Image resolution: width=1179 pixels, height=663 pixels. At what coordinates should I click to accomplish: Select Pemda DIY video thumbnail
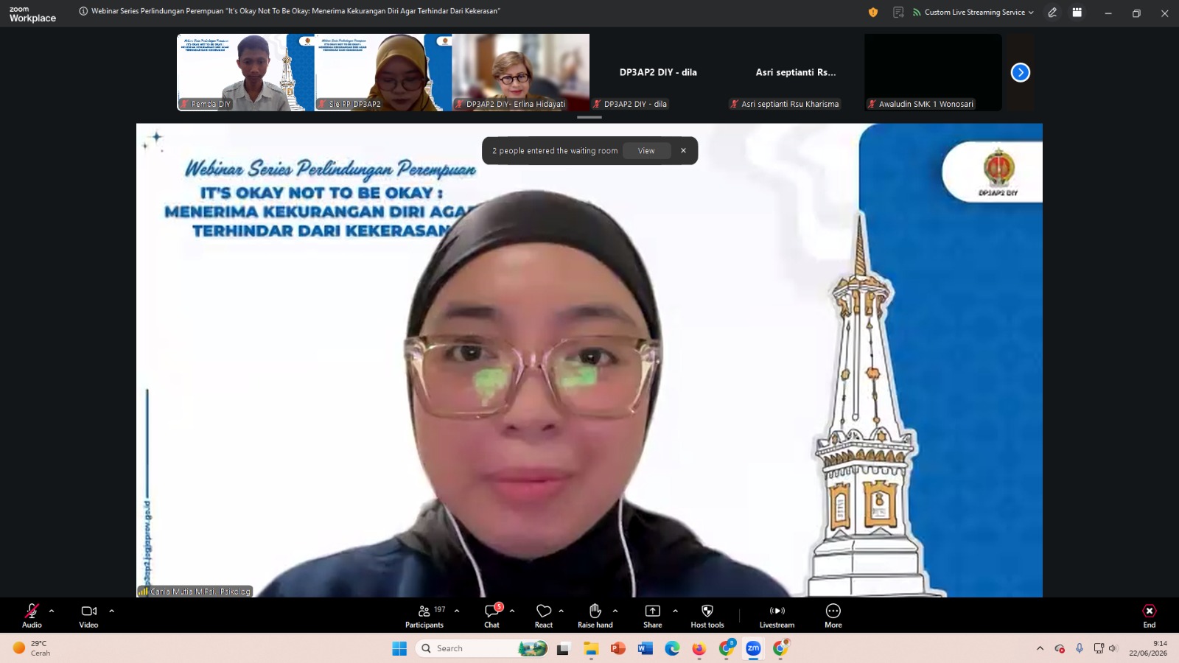[245, 72]
